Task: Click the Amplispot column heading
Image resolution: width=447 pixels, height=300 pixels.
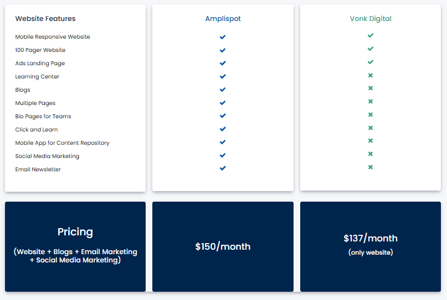Action: pos(223,19)
